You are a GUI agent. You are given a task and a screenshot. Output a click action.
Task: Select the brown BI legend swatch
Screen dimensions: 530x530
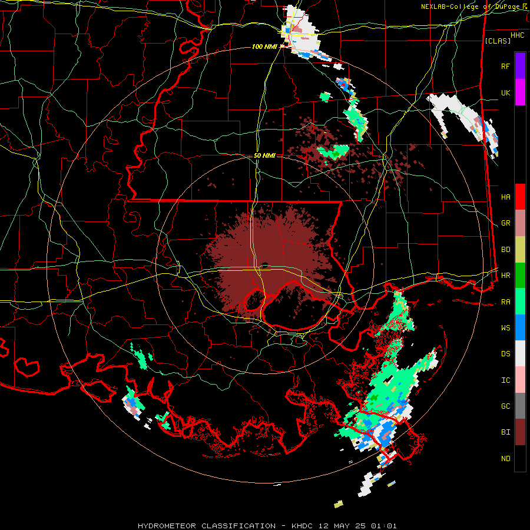tap(520, 432)
